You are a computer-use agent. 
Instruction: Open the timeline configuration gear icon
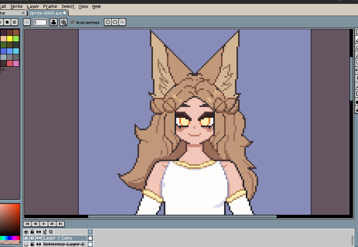coord(45,232)
